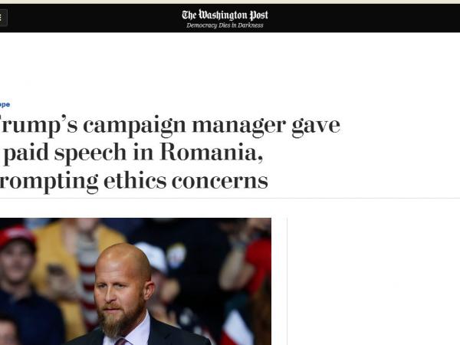The width and height of the screenshot is (460, 345).
Task: Open the sections menu button
Action: pyautogui.click(x=3, y=17)
